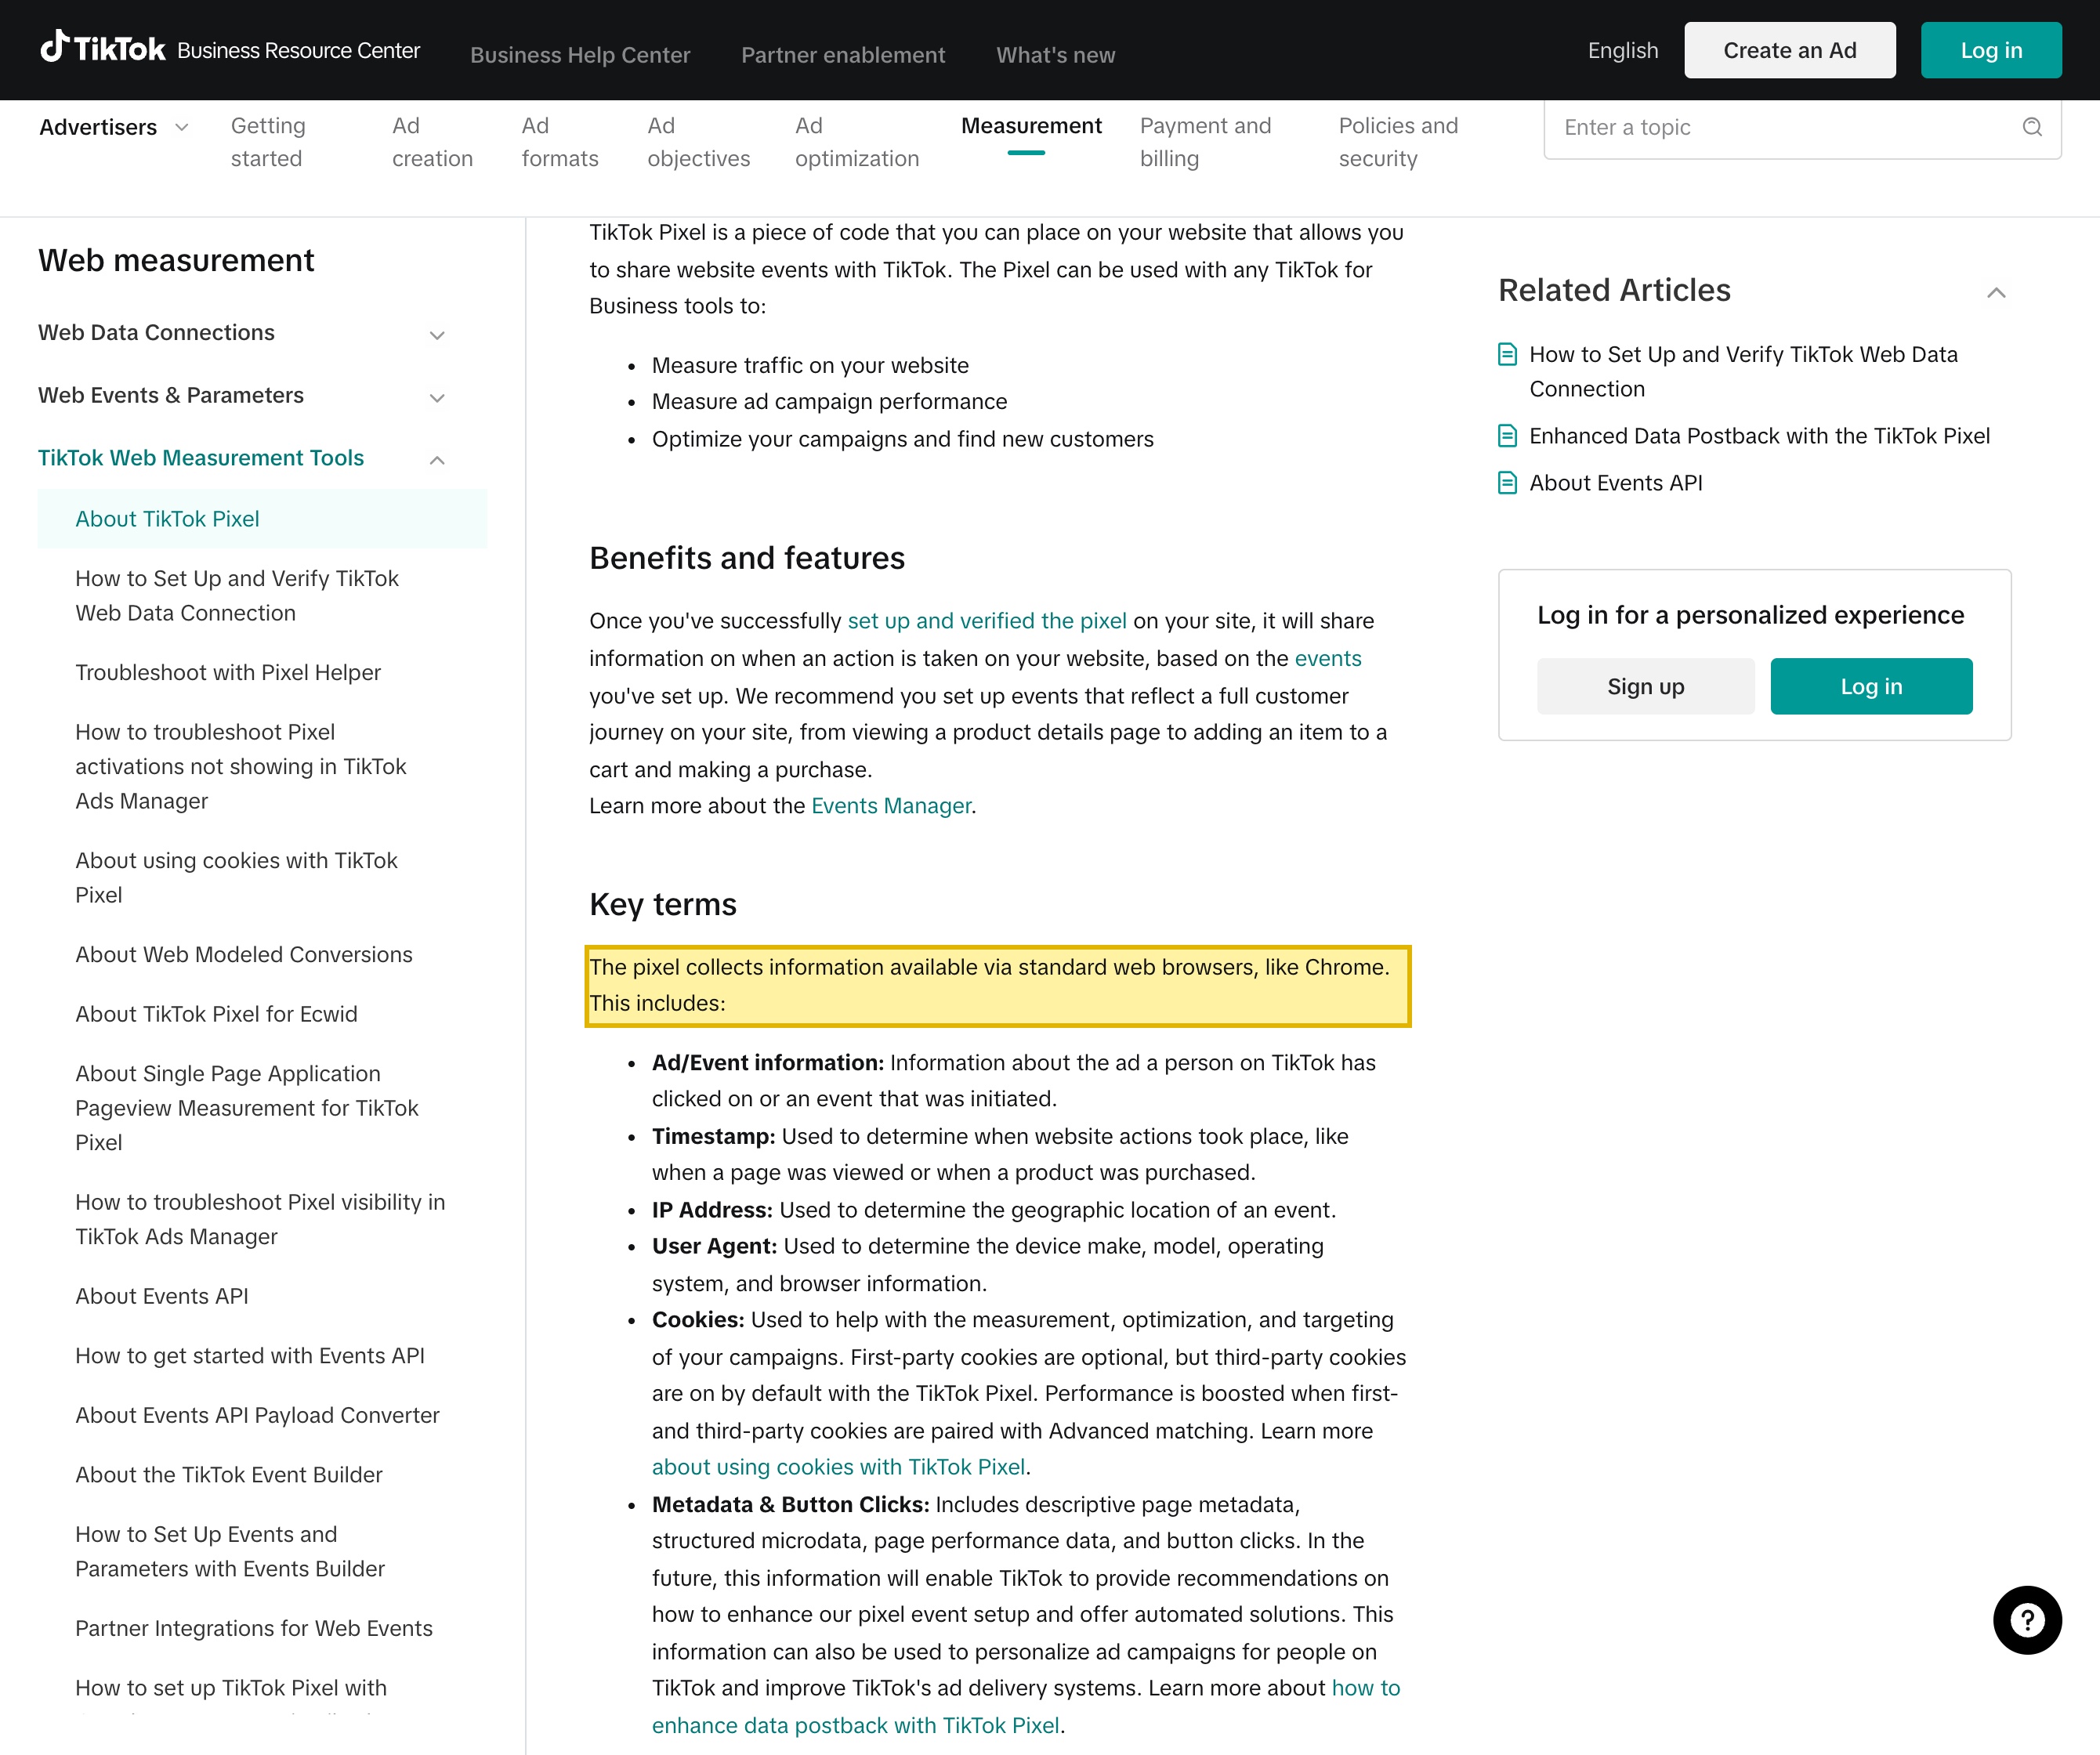This screenshot has width=2100, height=1755.
Task: Open Troubleshoot with Pixel Helper in sidebar
Action: 228,672
